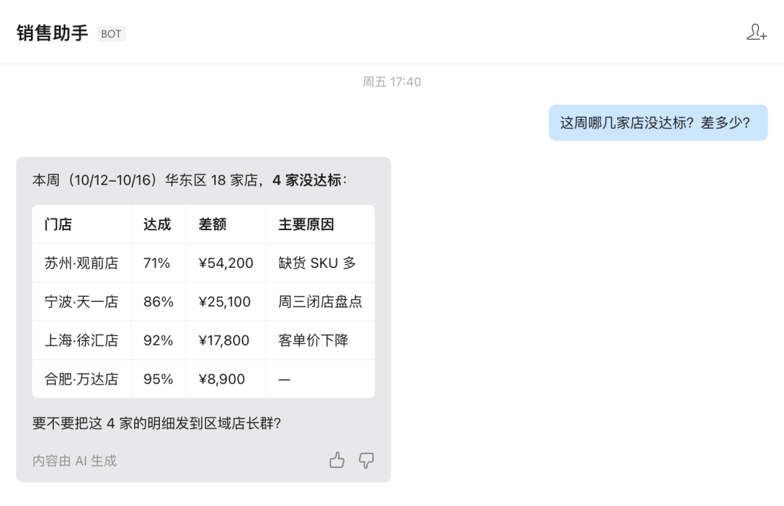Select the 86% achievement cell
Image resolution: width=784 pixels, height=506 pixels.
[158, 301]
